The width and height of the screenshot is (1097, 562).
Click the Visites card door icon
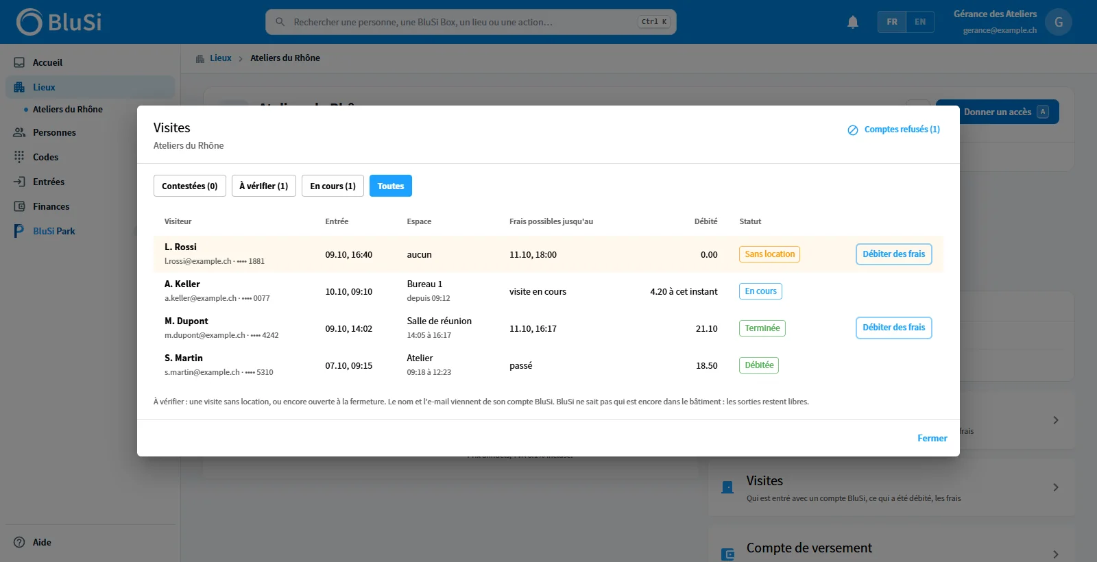tap(728, 487)
